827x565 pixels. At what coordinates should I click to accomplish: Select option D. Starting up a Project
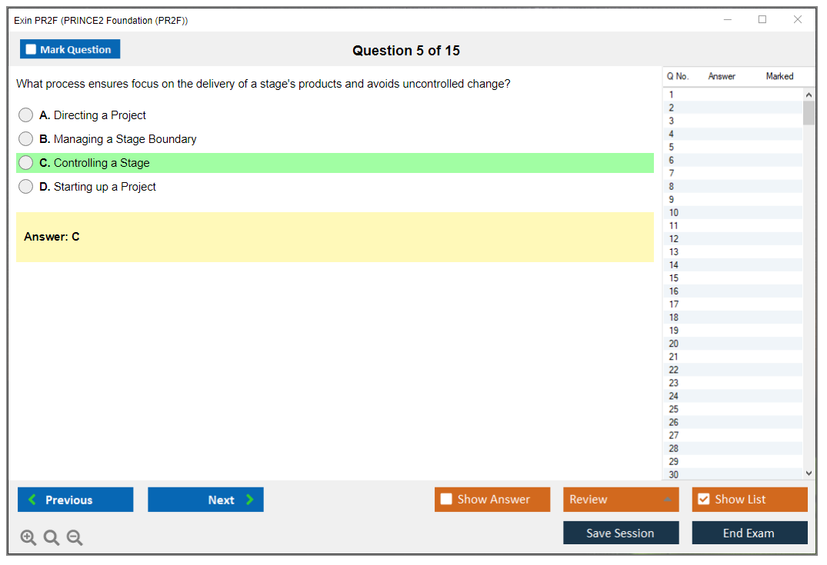26,187
